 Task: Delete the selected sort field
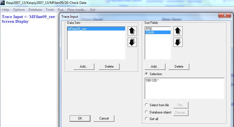pyautogui.click(x=179, y=67)
